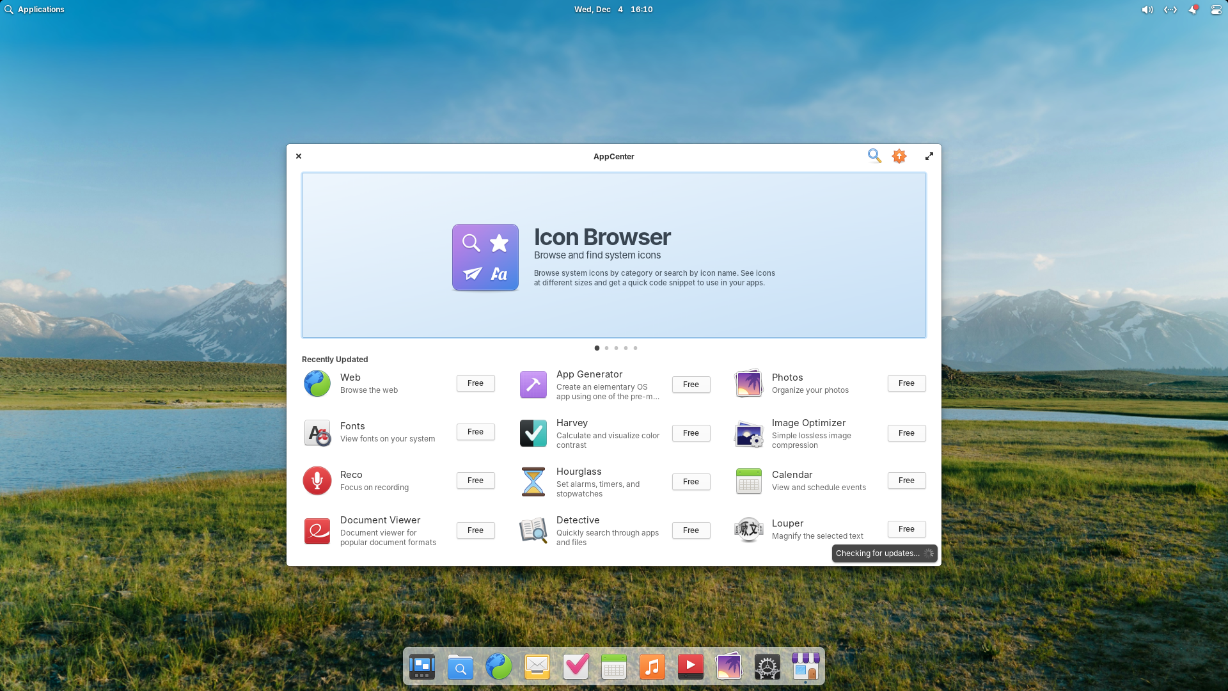This screenshot has height=691, width=1228.
Task: Expand the notifications indicator in top panel
Action: 1193,10
